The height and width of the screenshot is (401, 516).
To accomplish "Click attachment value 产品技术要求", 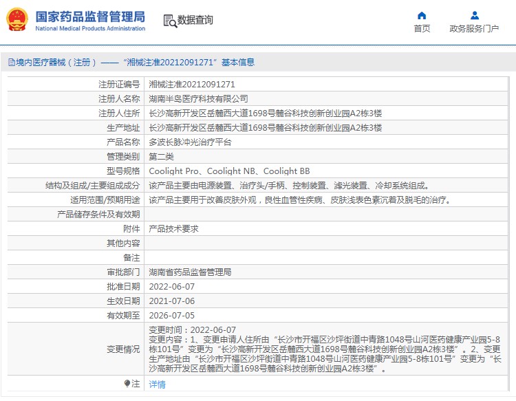I will (174, 229).
